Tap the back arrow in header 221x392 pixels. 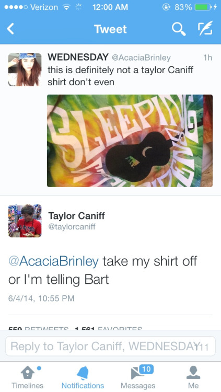click(10, 29)
